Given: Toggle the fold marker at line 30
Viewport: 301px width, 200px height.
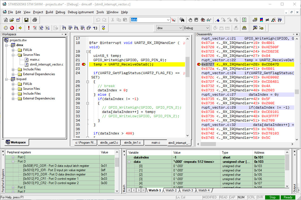Looking at the screenshot, I should [87, 103].
